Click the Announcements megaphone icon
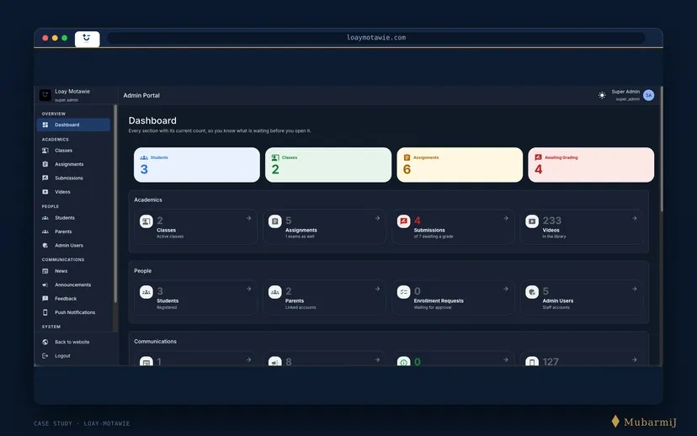 [45, 284]
